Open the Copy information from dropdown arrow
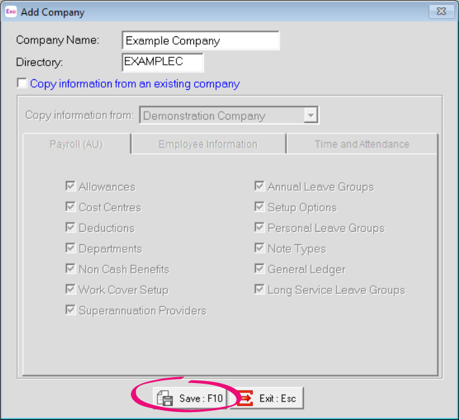This screenshot has width=459, height=420. click(x=310, y=115)
